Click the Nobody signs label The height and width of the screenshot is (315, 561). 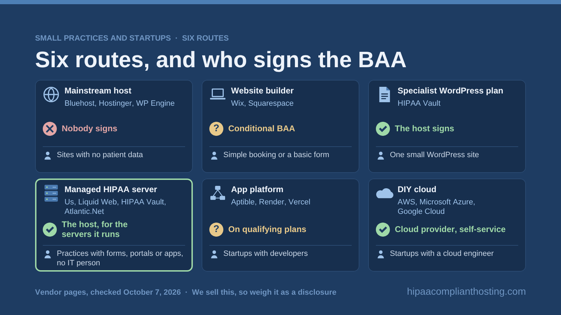click(89, 128)
